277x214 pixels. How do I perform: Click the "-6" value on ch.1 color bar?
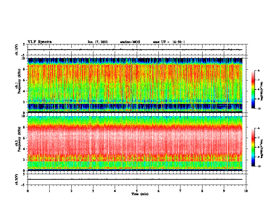(x=258, y=70)
